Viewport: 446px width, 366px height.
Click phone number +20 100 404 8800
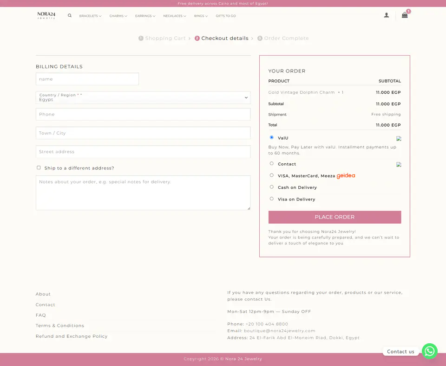267,324
